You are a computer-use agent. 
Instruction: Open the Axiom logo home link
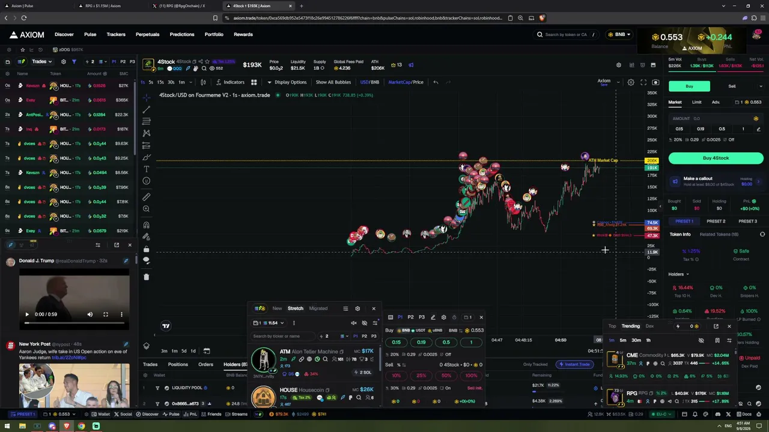(x=26, y=34)
